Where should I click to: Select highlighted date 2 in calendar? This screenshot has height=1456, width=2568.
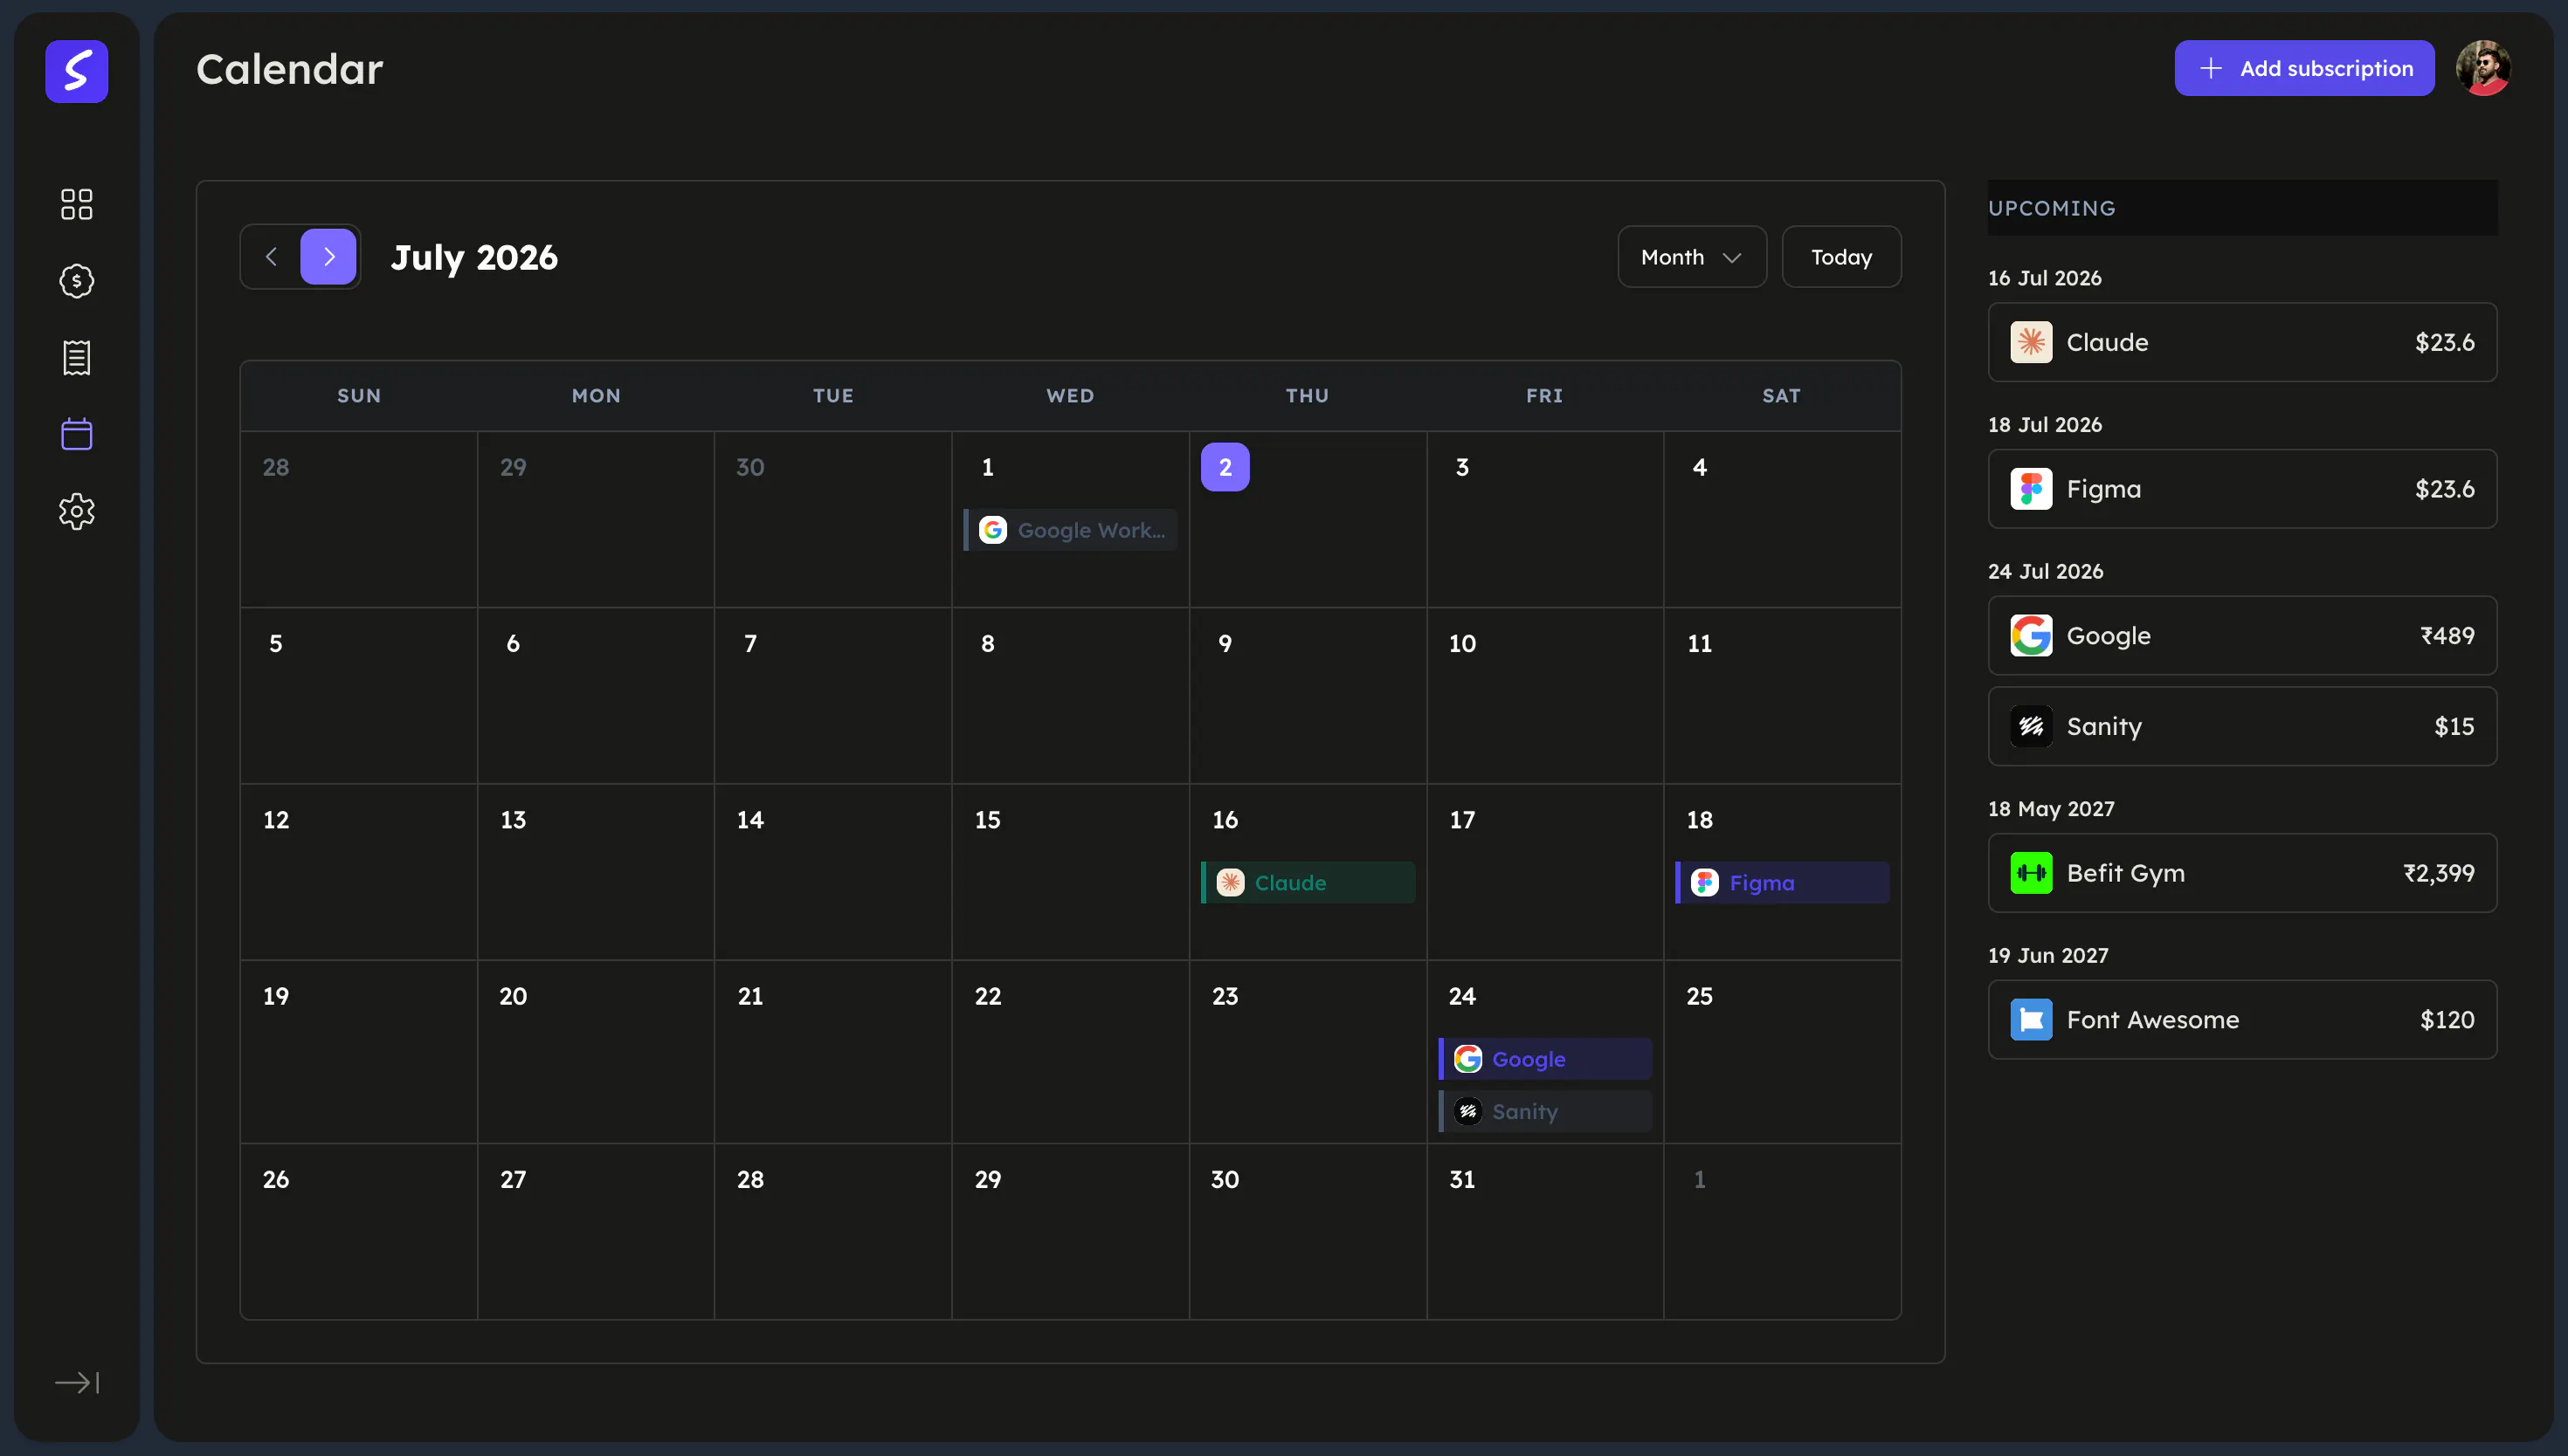tap(1225, 467)
